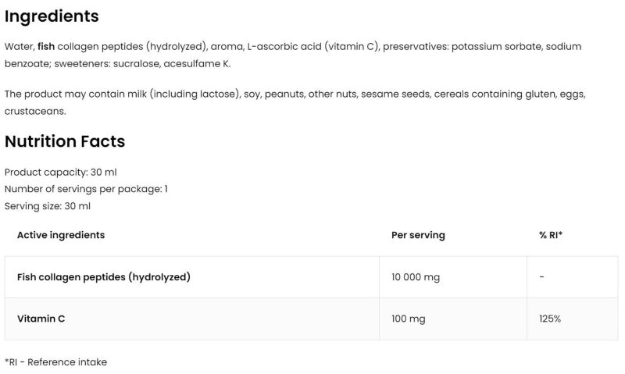Click the "Active ingredients" column header

pos(61,235)
